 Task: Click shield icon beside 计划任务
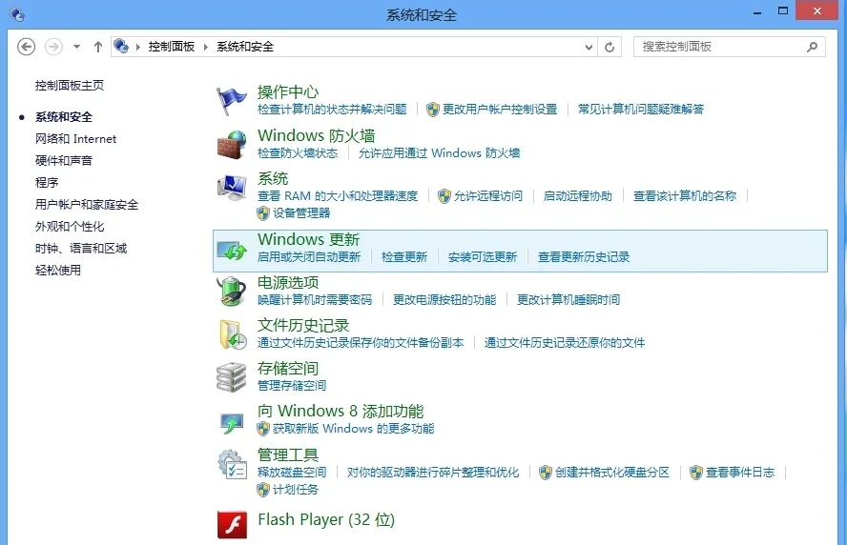263,490
